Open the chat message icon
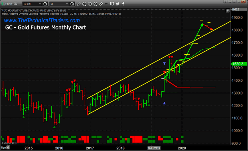The image size is (248, 151). pyautogui.click(x=112, y=4)
